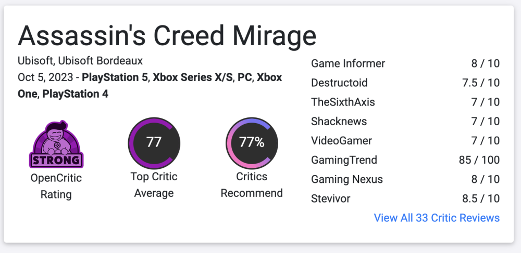Image resolution: width=521 pixels, height=253 pixels.
Task: Click the Ubisoft, Ubisoft Bordeaux developer text
Action: (80, 61)
